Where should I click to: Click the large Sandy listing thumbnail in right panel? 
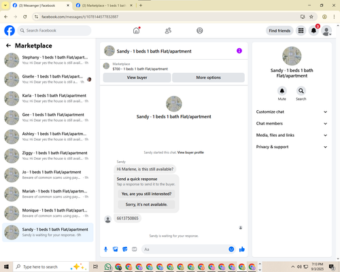[292, 56]
